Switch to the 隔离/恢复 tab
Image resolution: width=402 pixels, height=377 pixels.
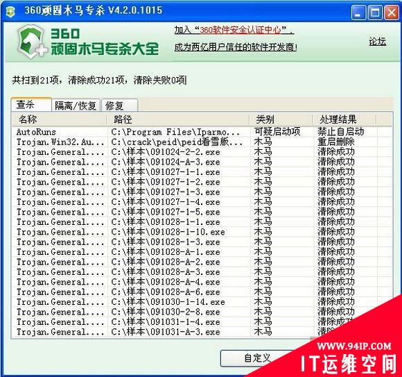[x=76, y=106]
